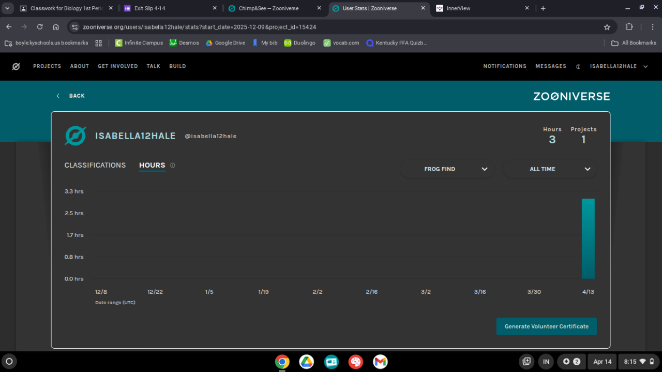Screen dimensions: 662x372
Task: Open the Projects menu
Action: [x=47, y=66]
